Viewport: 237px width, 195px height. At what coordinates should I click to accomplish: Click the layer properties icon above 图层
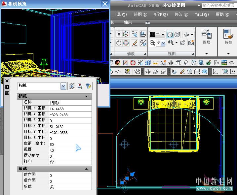click(x=206, y=34)
